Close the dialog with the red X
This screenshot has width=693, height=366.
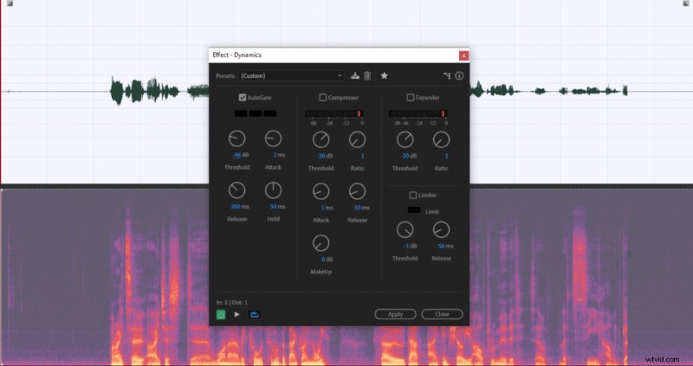pyautogui.click(x=463, y=55)
